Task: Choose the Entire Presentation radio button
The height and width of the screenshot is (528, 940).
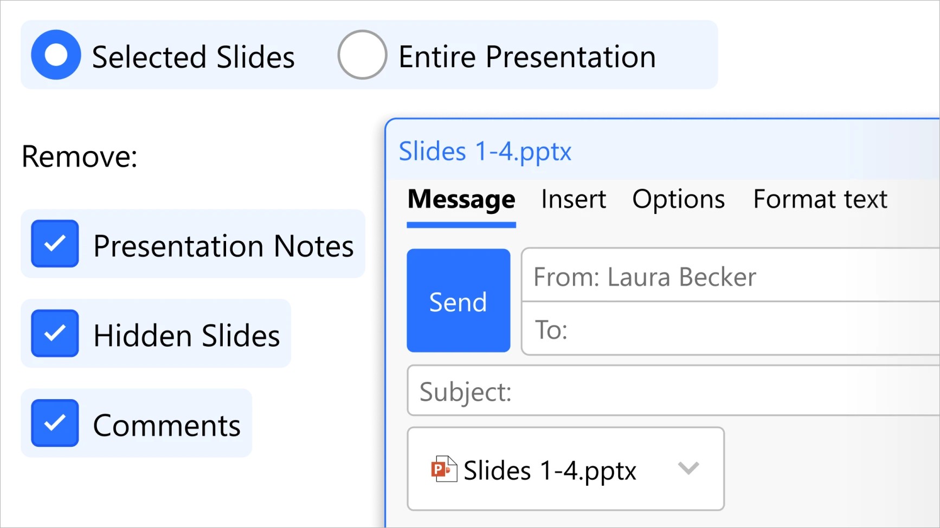Action: [362, 55]
